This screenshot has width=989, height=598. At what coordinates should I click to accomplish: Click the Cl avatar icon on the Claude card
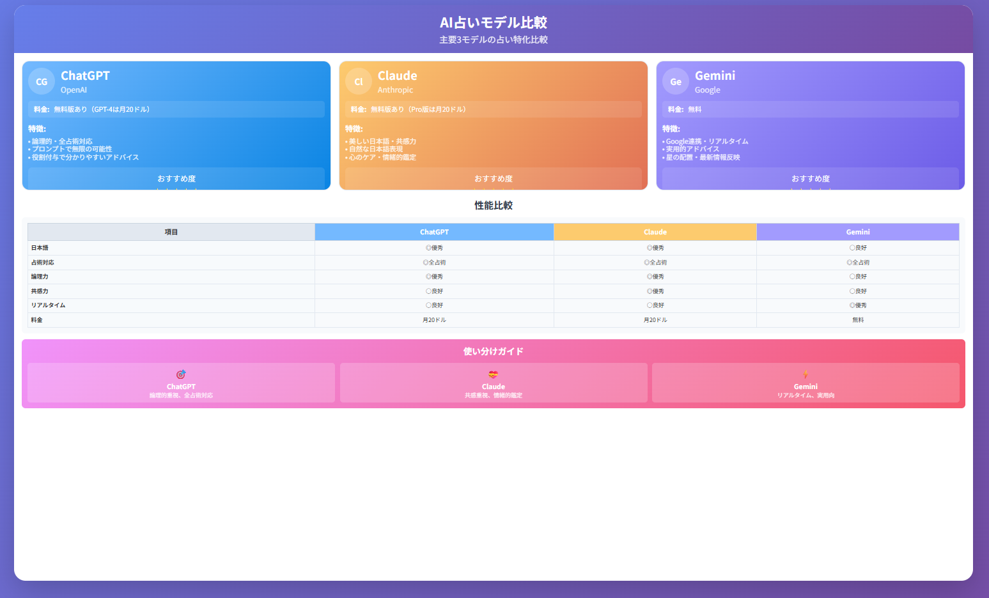click(359, 81)
